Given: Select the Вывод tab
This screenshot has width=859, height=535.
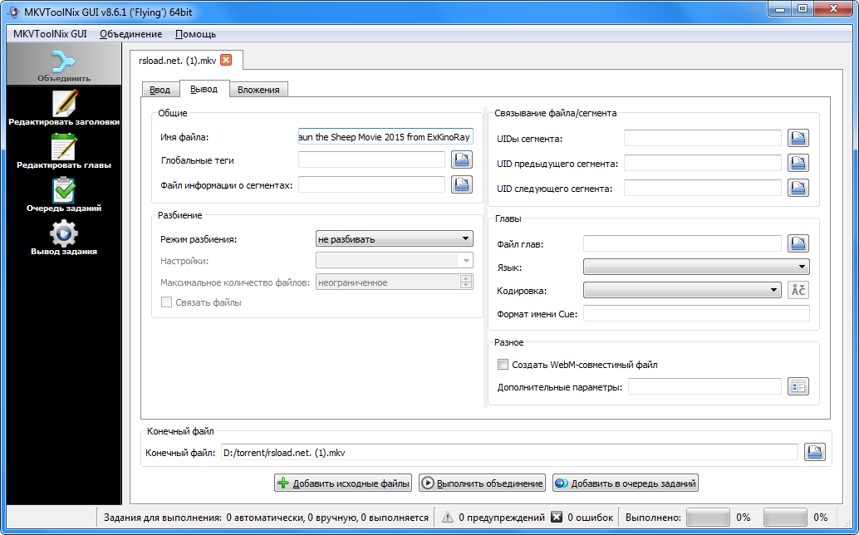Looking at the screenshot, I should pos(204,89).
